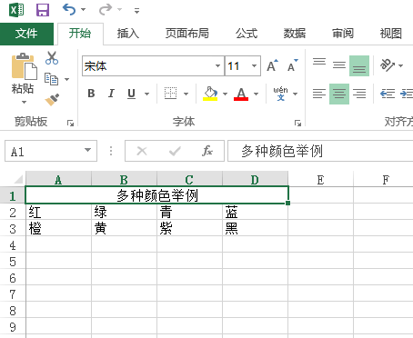This screenshot has height=338, width=413.
Task: Toggle Bold formatting
Action: 91,94
